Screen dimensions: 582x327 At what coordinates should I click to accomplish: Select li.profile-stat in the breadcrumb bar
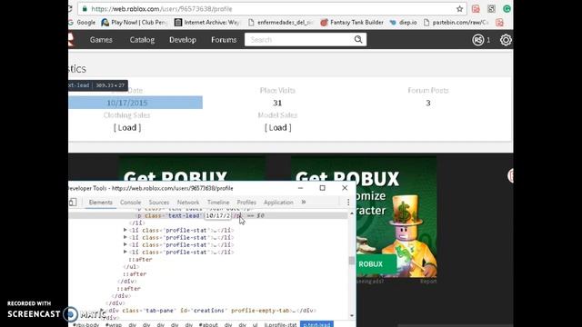280,324
